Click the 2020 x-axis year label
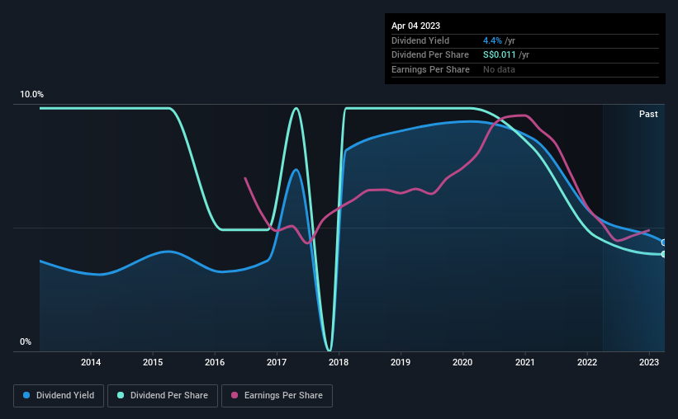This screenshot has height=419, width=678. [462, 362]
